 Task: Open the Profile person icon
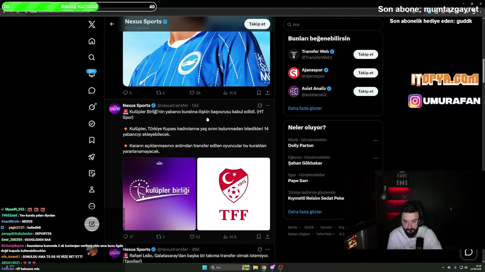92,190
